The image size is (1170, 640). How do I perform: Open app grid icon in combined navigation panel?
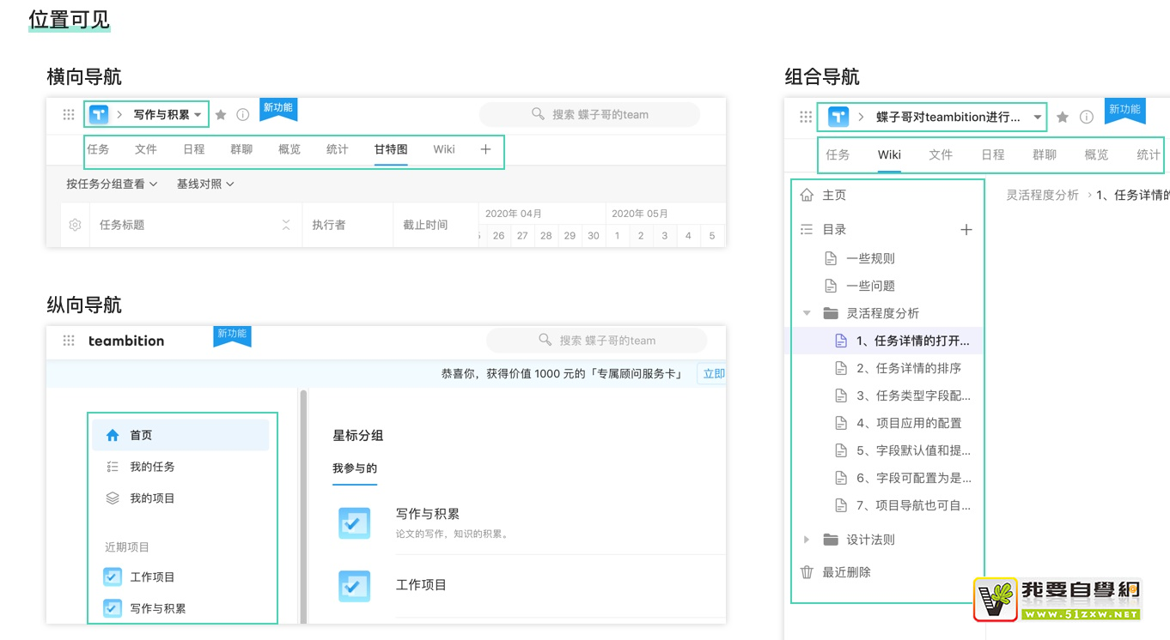click(x=805, y=117)
